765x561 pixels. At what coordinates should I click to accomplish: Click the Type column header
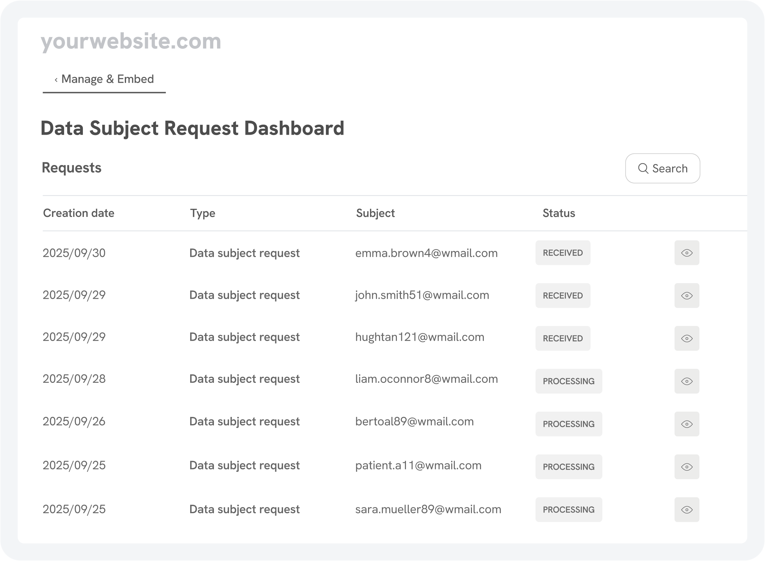coord(203,213)
